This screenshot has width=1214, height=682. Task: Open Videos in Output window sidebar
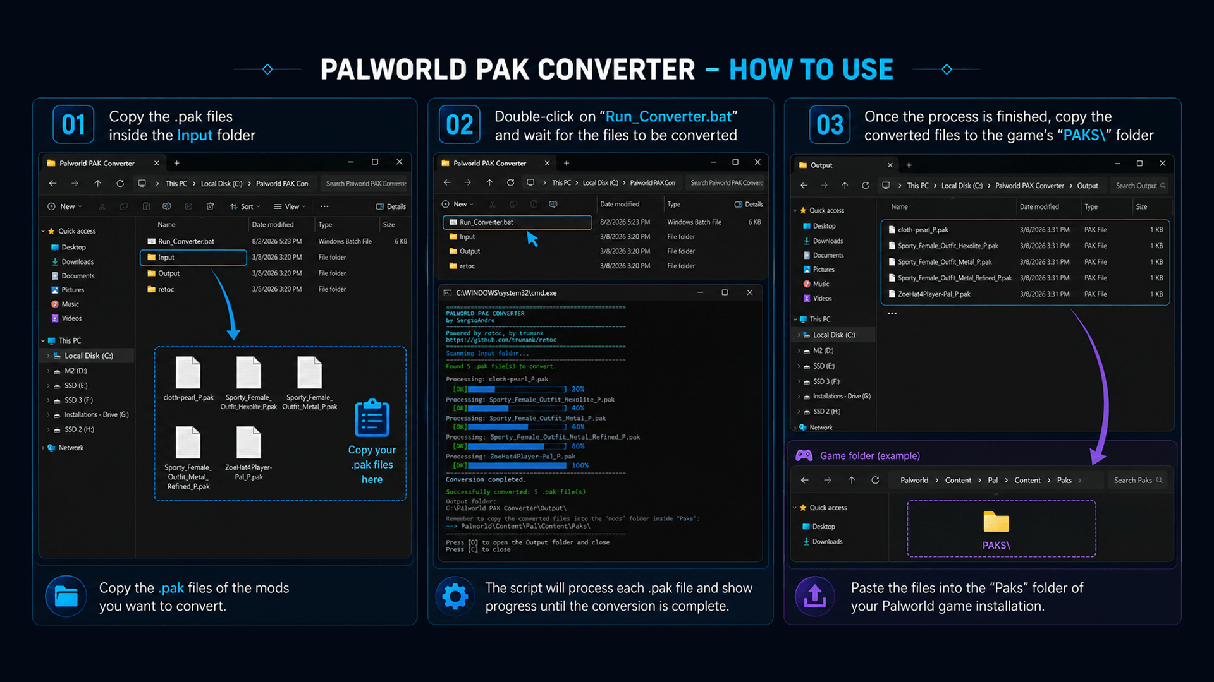818,299
